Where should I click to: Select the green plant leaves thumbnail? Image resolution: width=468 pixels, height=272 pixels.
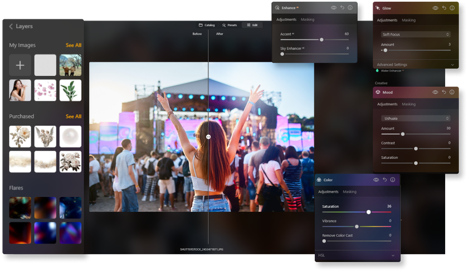[70, 90]
